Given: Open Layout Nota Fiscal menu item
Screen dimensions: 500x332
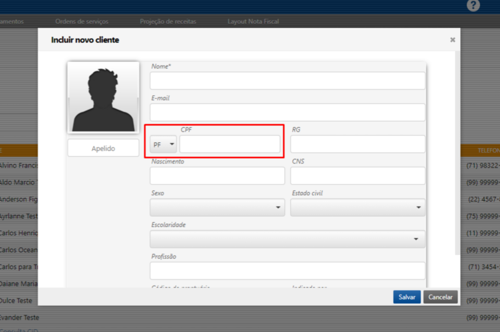Looking at the screenshot, I should tap(253, 21).
